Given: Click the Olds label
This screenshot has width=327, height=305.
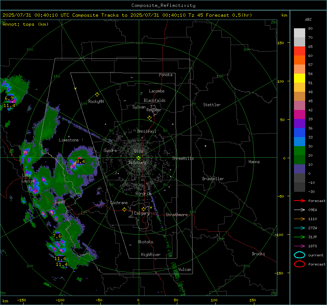Looking at the screenshot, I should 138,151.
